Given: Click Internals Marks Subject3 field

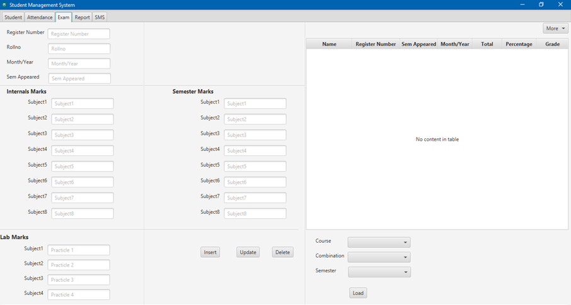Looking at the screenshot, I should [x=83, y=135].
